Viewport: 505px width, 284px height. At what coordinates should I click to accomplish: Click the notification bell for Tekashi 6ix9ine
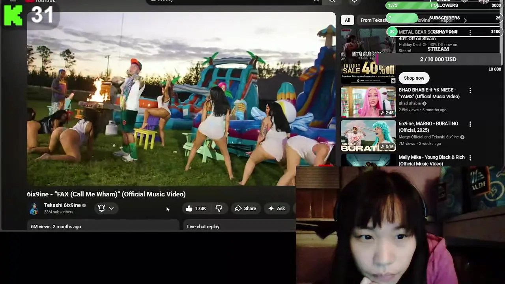[101, 208]
